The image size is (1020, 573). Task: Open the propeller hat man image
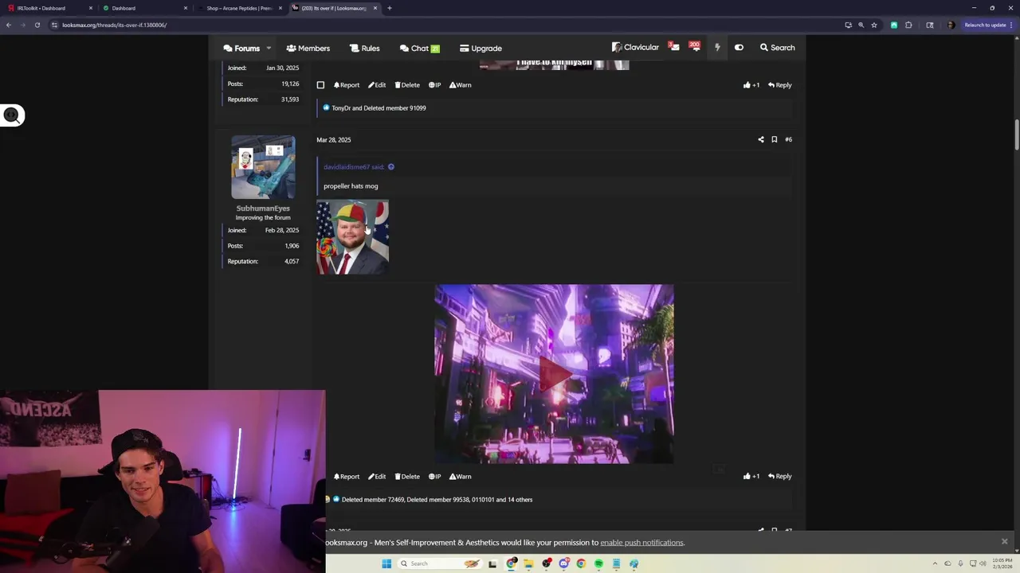[x=352, y=237]
